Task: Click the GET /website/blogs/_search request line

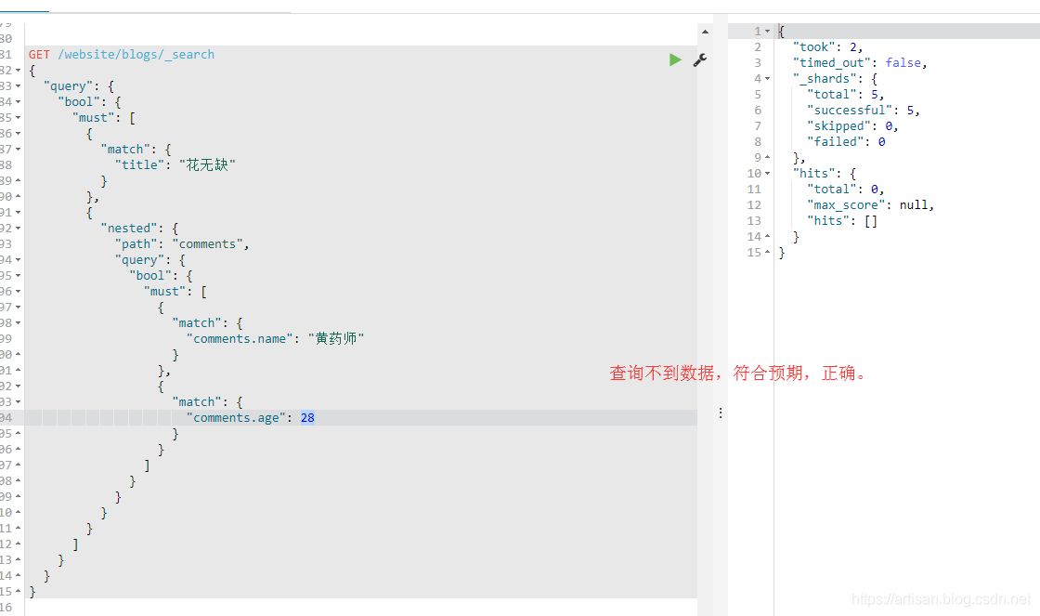Action: (x=121, y=55)
